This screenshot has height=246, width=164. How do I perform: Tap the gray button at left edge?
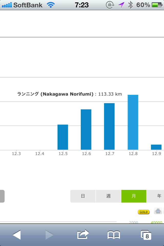pyautogui.click(x=2, y=196)
